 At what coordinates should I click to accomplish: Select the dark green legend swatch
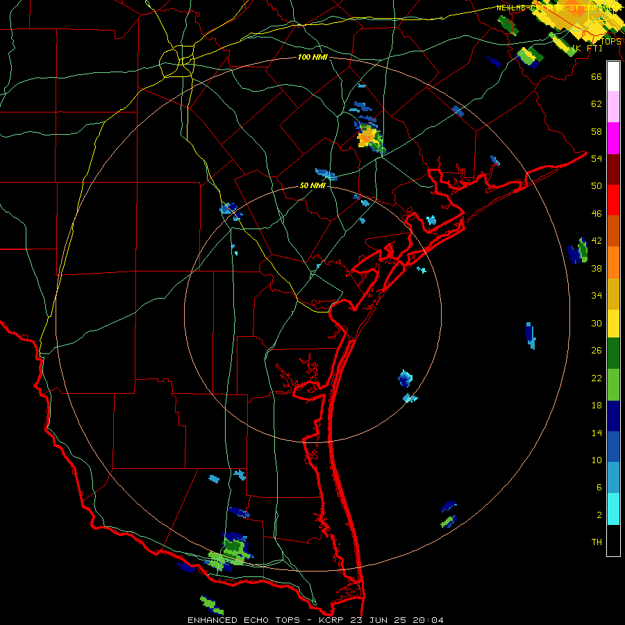[x=613, y=353]
